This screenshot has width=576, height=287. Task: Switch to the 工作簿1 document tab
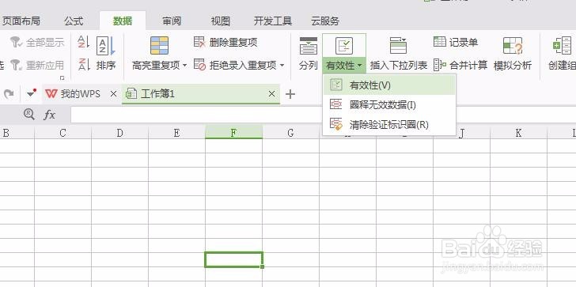pyautogui.click(x=201, y=94)
